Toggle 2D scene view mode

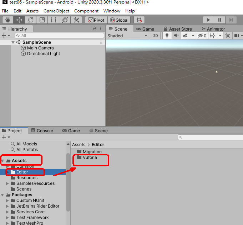[x=156, y=36]
